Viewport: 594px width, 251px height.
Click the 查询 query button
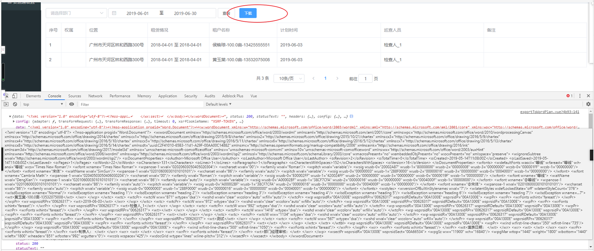[226, 13]
